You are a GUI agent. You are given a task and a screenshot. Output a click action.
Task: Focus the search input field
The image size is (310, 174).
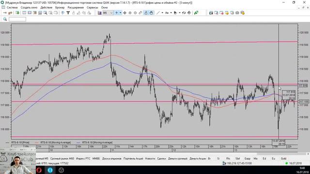point(17,19)
